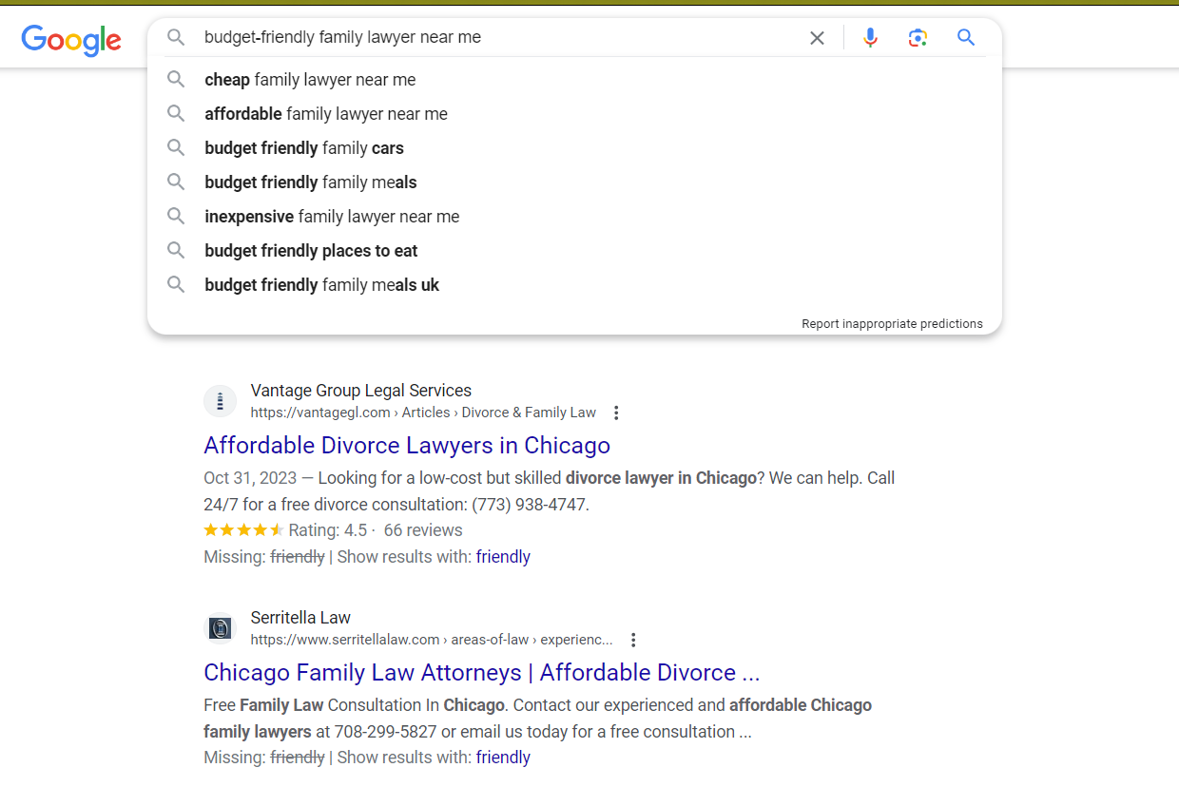Click the Google logo
The width and height of the screenshot is (1179, 806).
coord(71,41)
